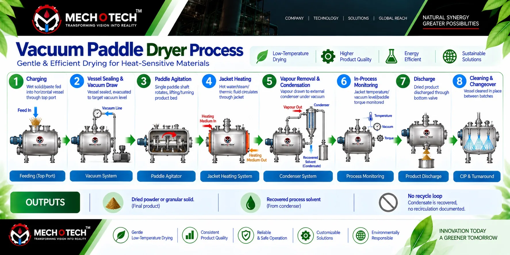Click the Reliable & Safe Operation shield icon
510x255 pixels.
pyautogui.click(x=246, y=235)
